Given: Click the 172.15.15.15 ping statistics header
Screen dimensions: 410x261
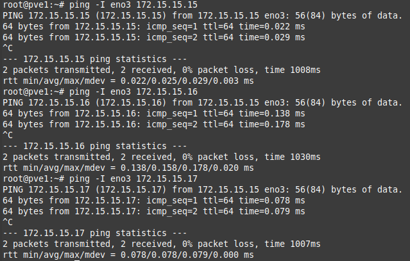Looking at the screenshot, I should (95, 59).
